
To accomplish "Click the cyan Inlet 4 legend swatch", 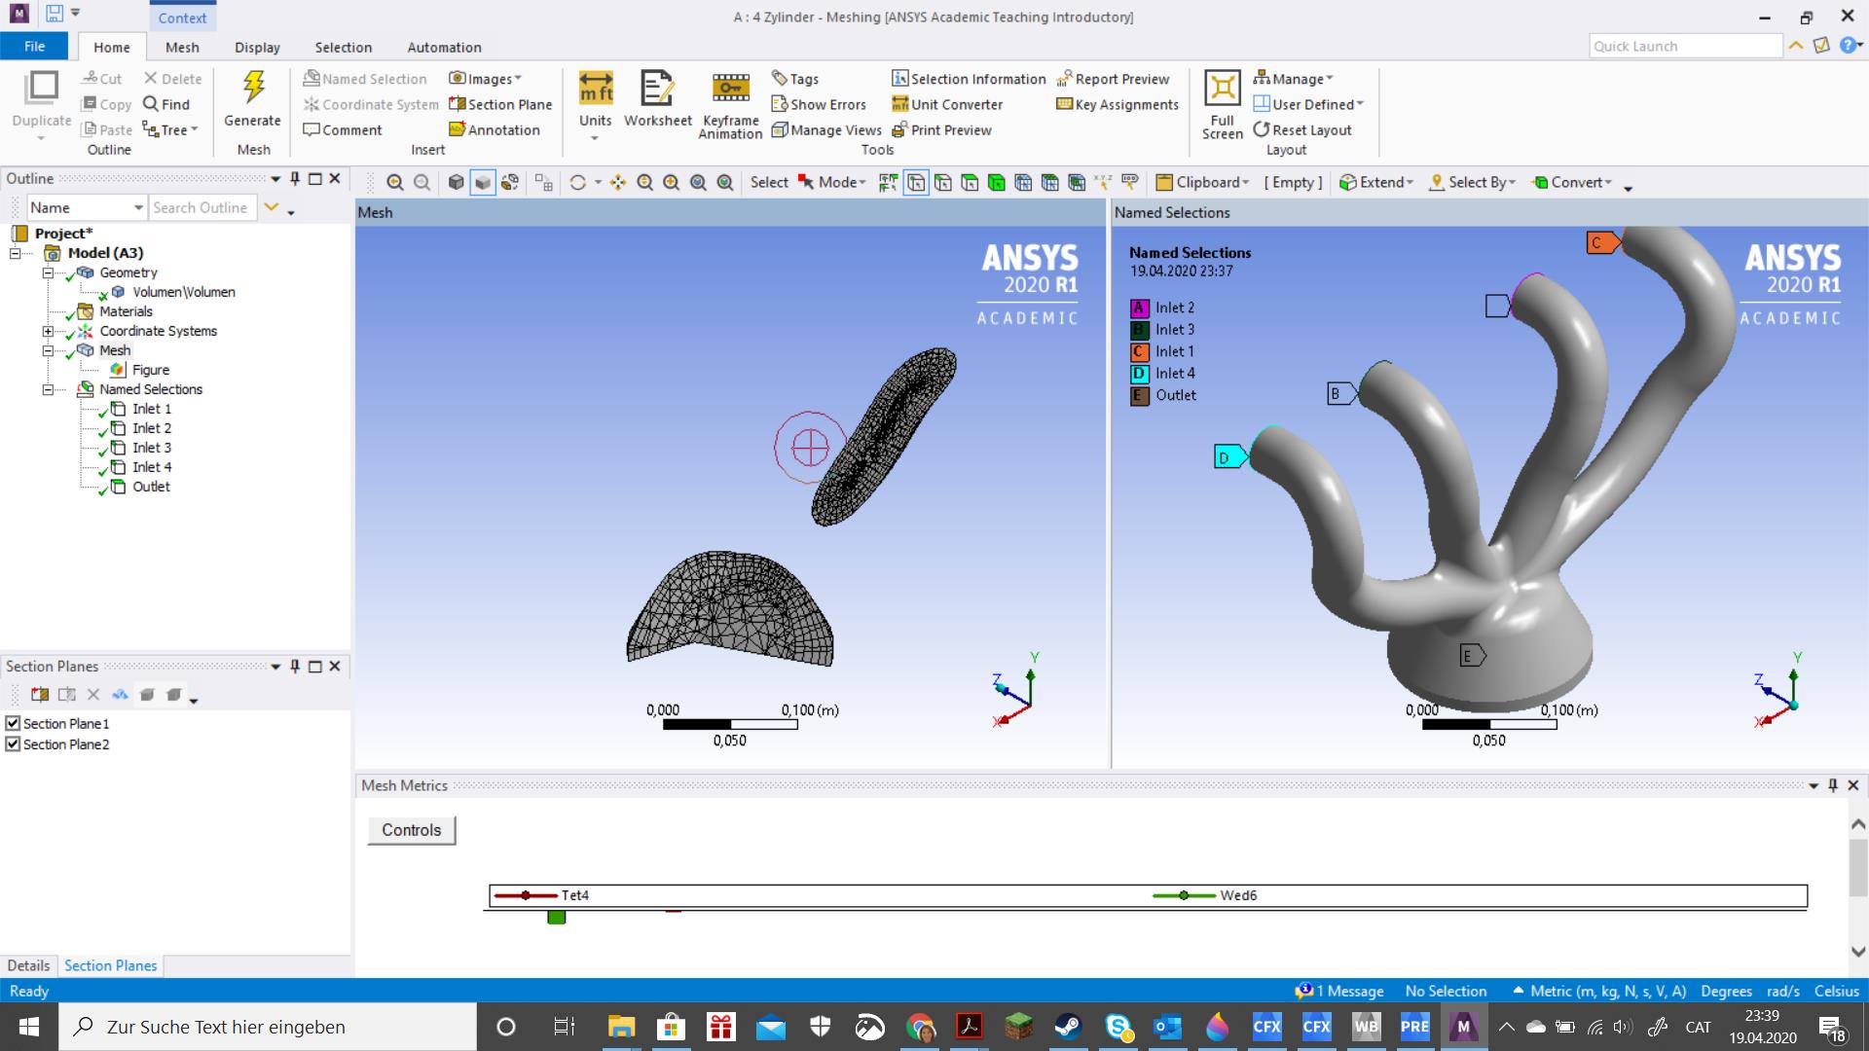I will tap(1140, 374).
